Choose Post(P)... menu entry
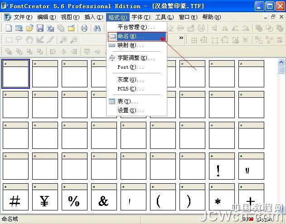Image resolution: width=286 pixels, height=224 pixels. point(136,67)
